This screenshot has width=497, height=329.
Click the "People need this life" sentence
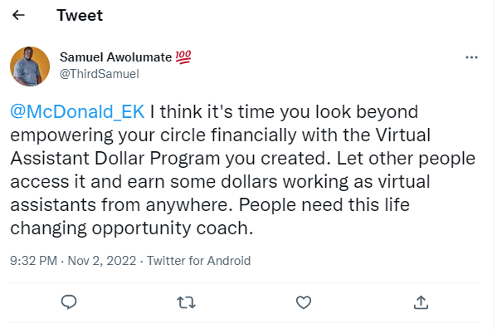click(x=324, y=204)
